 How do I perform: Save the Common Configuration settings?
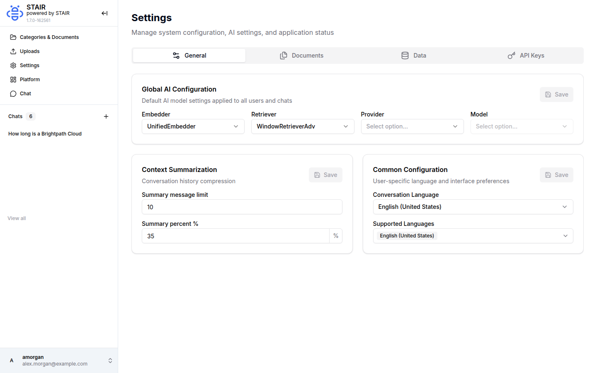coord(556,175)
